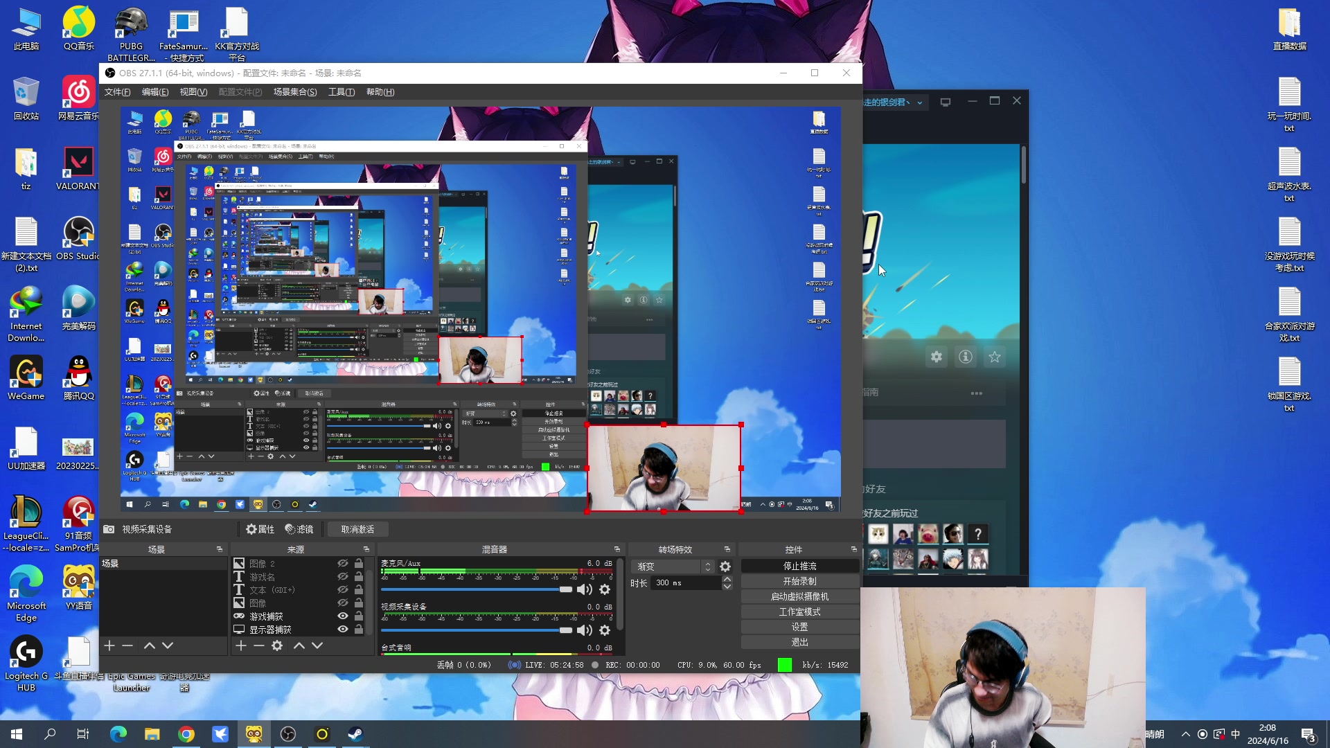
Task: Open the OBS Studio desktop shortcut
Action: (x=78, y=238)
